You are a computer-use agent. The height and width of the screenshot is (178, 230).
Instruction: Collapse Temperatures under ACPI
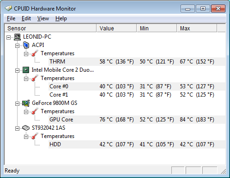[x=26, y=54]
